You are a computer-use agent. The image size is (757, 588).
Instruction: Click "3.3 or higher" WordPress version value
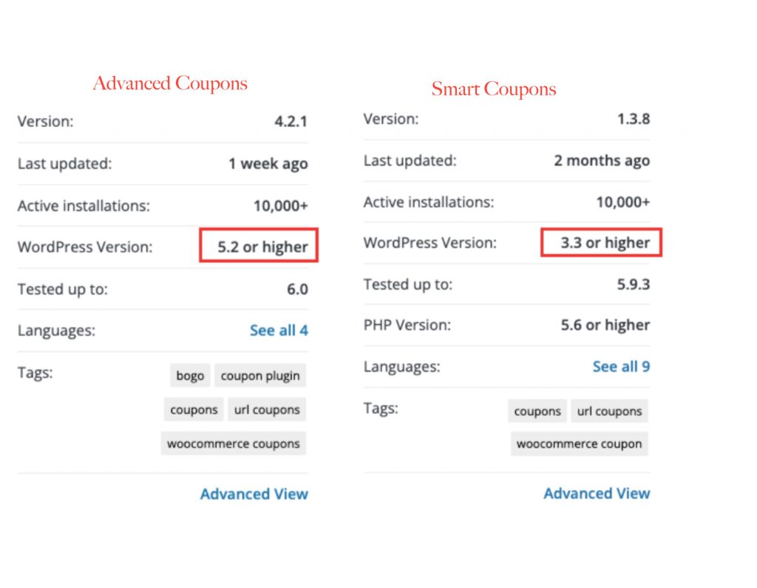coord(605,242)
